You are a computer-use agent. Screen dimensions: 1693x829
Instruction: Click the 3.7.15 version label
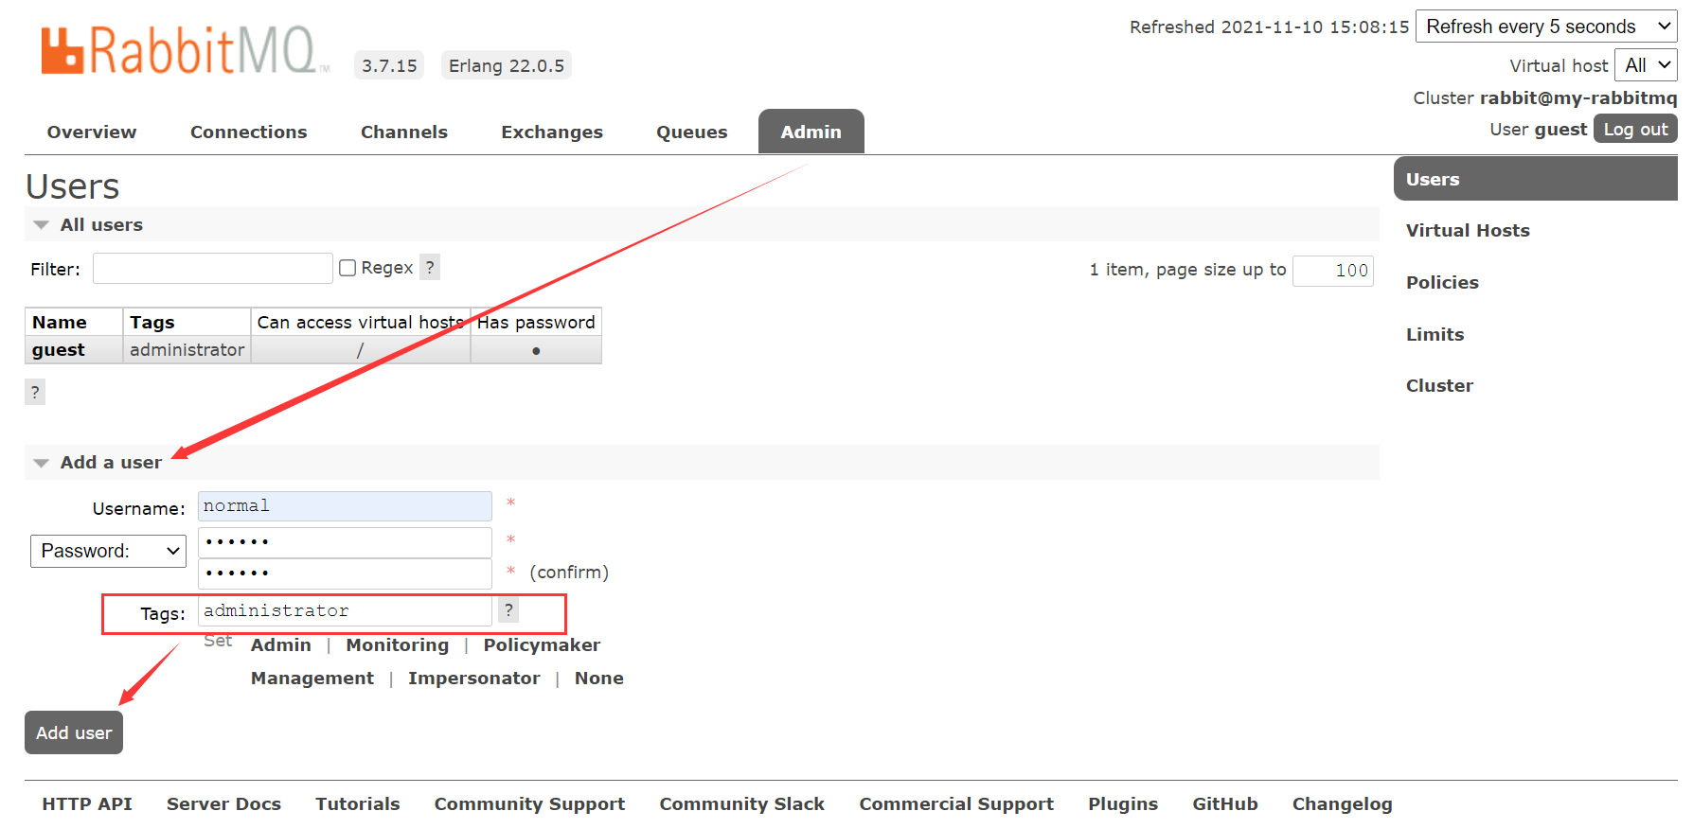pos(389,65)
